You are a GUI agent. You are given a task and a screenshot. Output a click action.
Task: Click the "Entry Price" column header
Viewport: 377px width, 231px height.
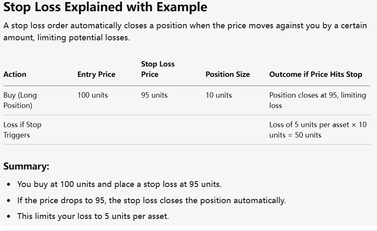[96, 74]
